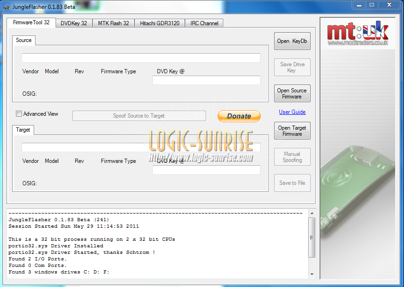Click the Save Drive Key button

292,68
